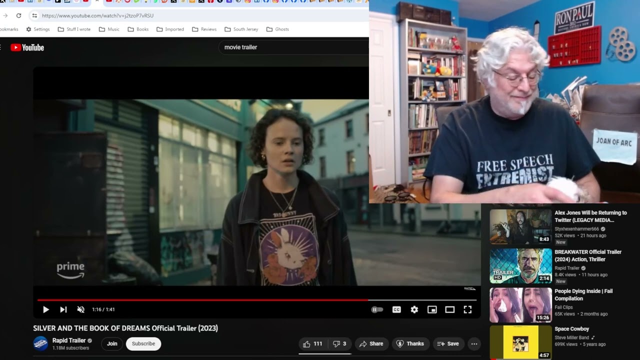Dislike the video thumbs down
This screenshot has width=640, height=360.
tap(339, 343)
